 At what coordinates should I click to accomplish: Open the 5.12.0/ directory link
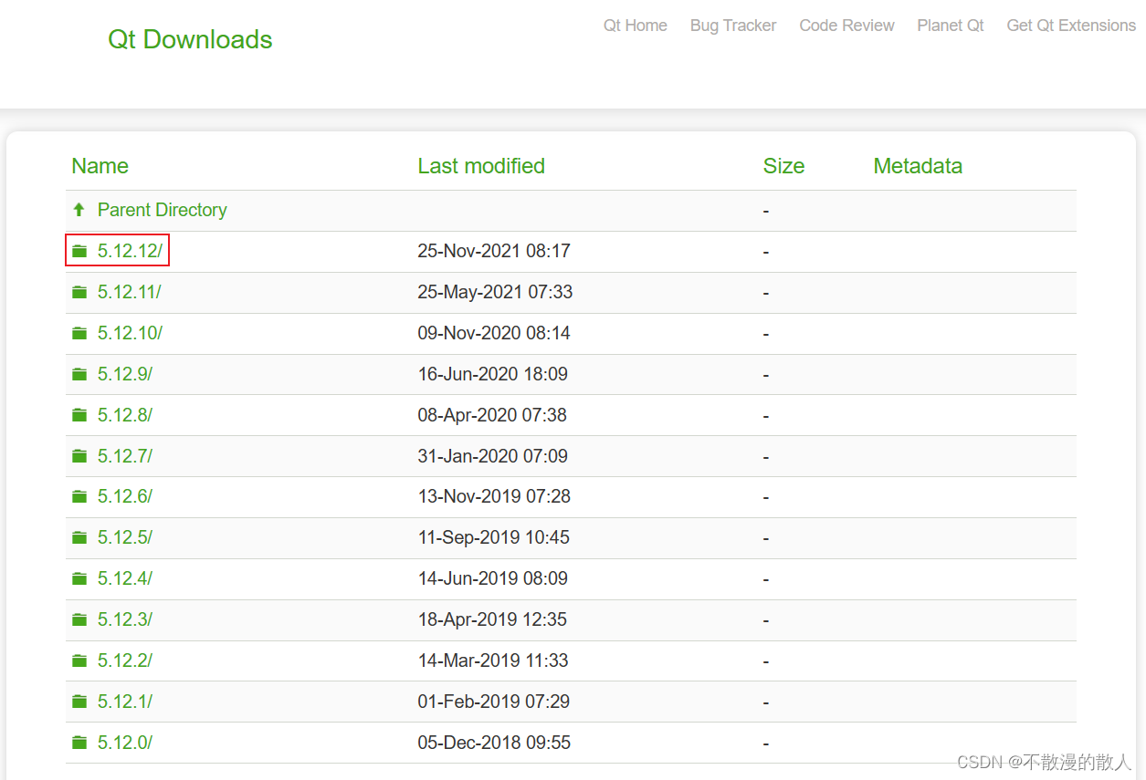(125, 743)
